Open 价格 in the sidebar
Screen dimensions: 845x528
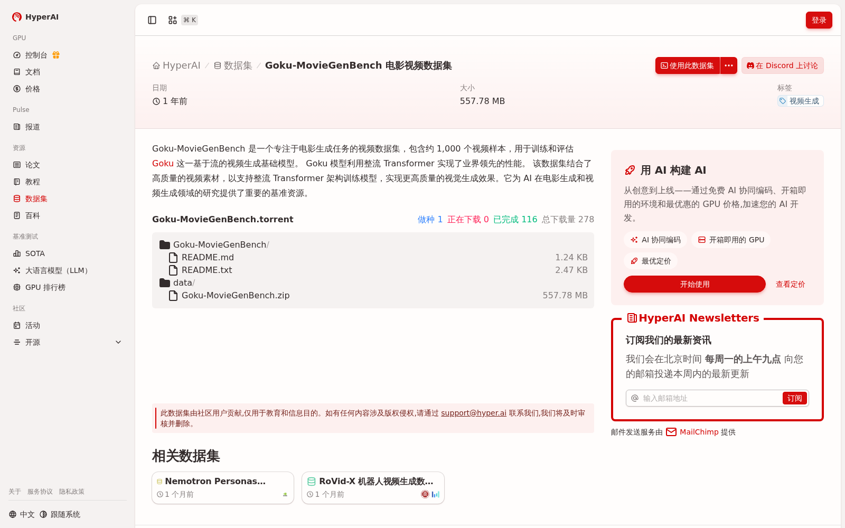tap(68, 89)
